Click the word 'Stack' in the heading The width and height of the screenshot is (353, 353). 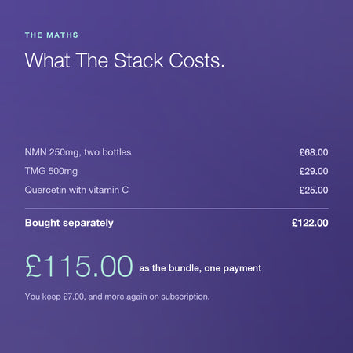point(138,60)
